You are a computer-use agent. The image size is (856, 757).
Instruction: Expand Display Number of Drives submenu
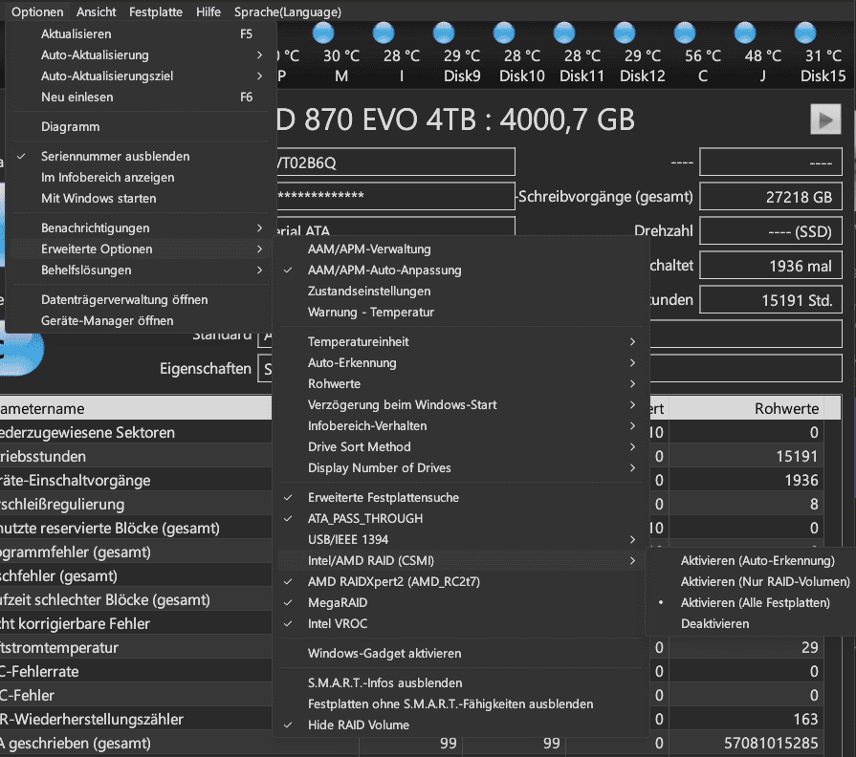point(460,467)
